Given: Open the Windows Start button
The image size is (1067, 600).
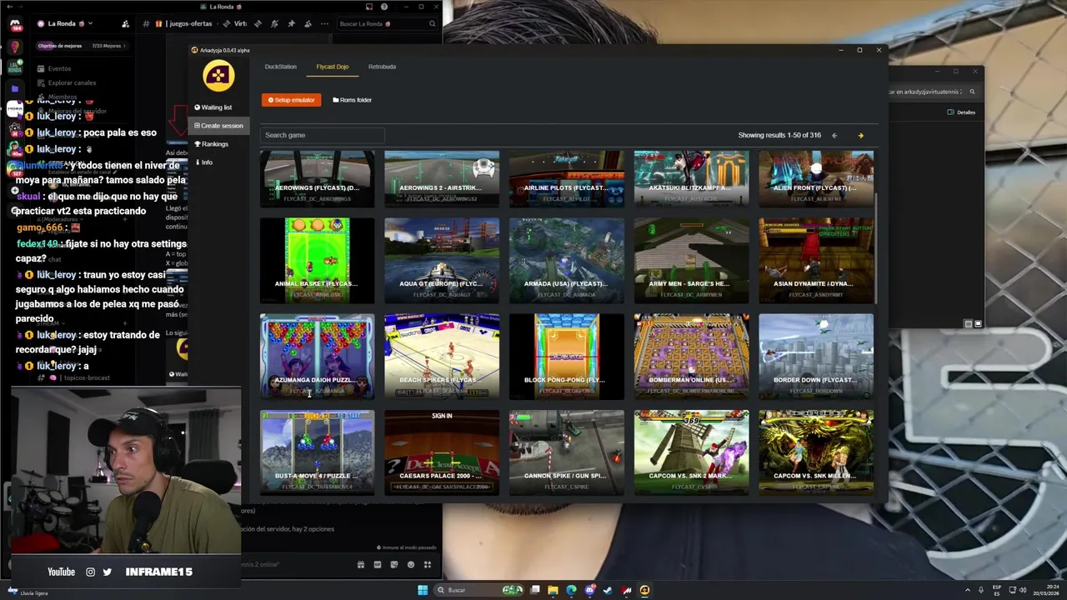Looking at the screenshot, I should point(423,590).
